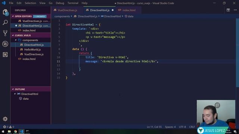Open the terminal app in taskbar
The image size is (239, 134).
pyautogui.click(x=27, y=131)
